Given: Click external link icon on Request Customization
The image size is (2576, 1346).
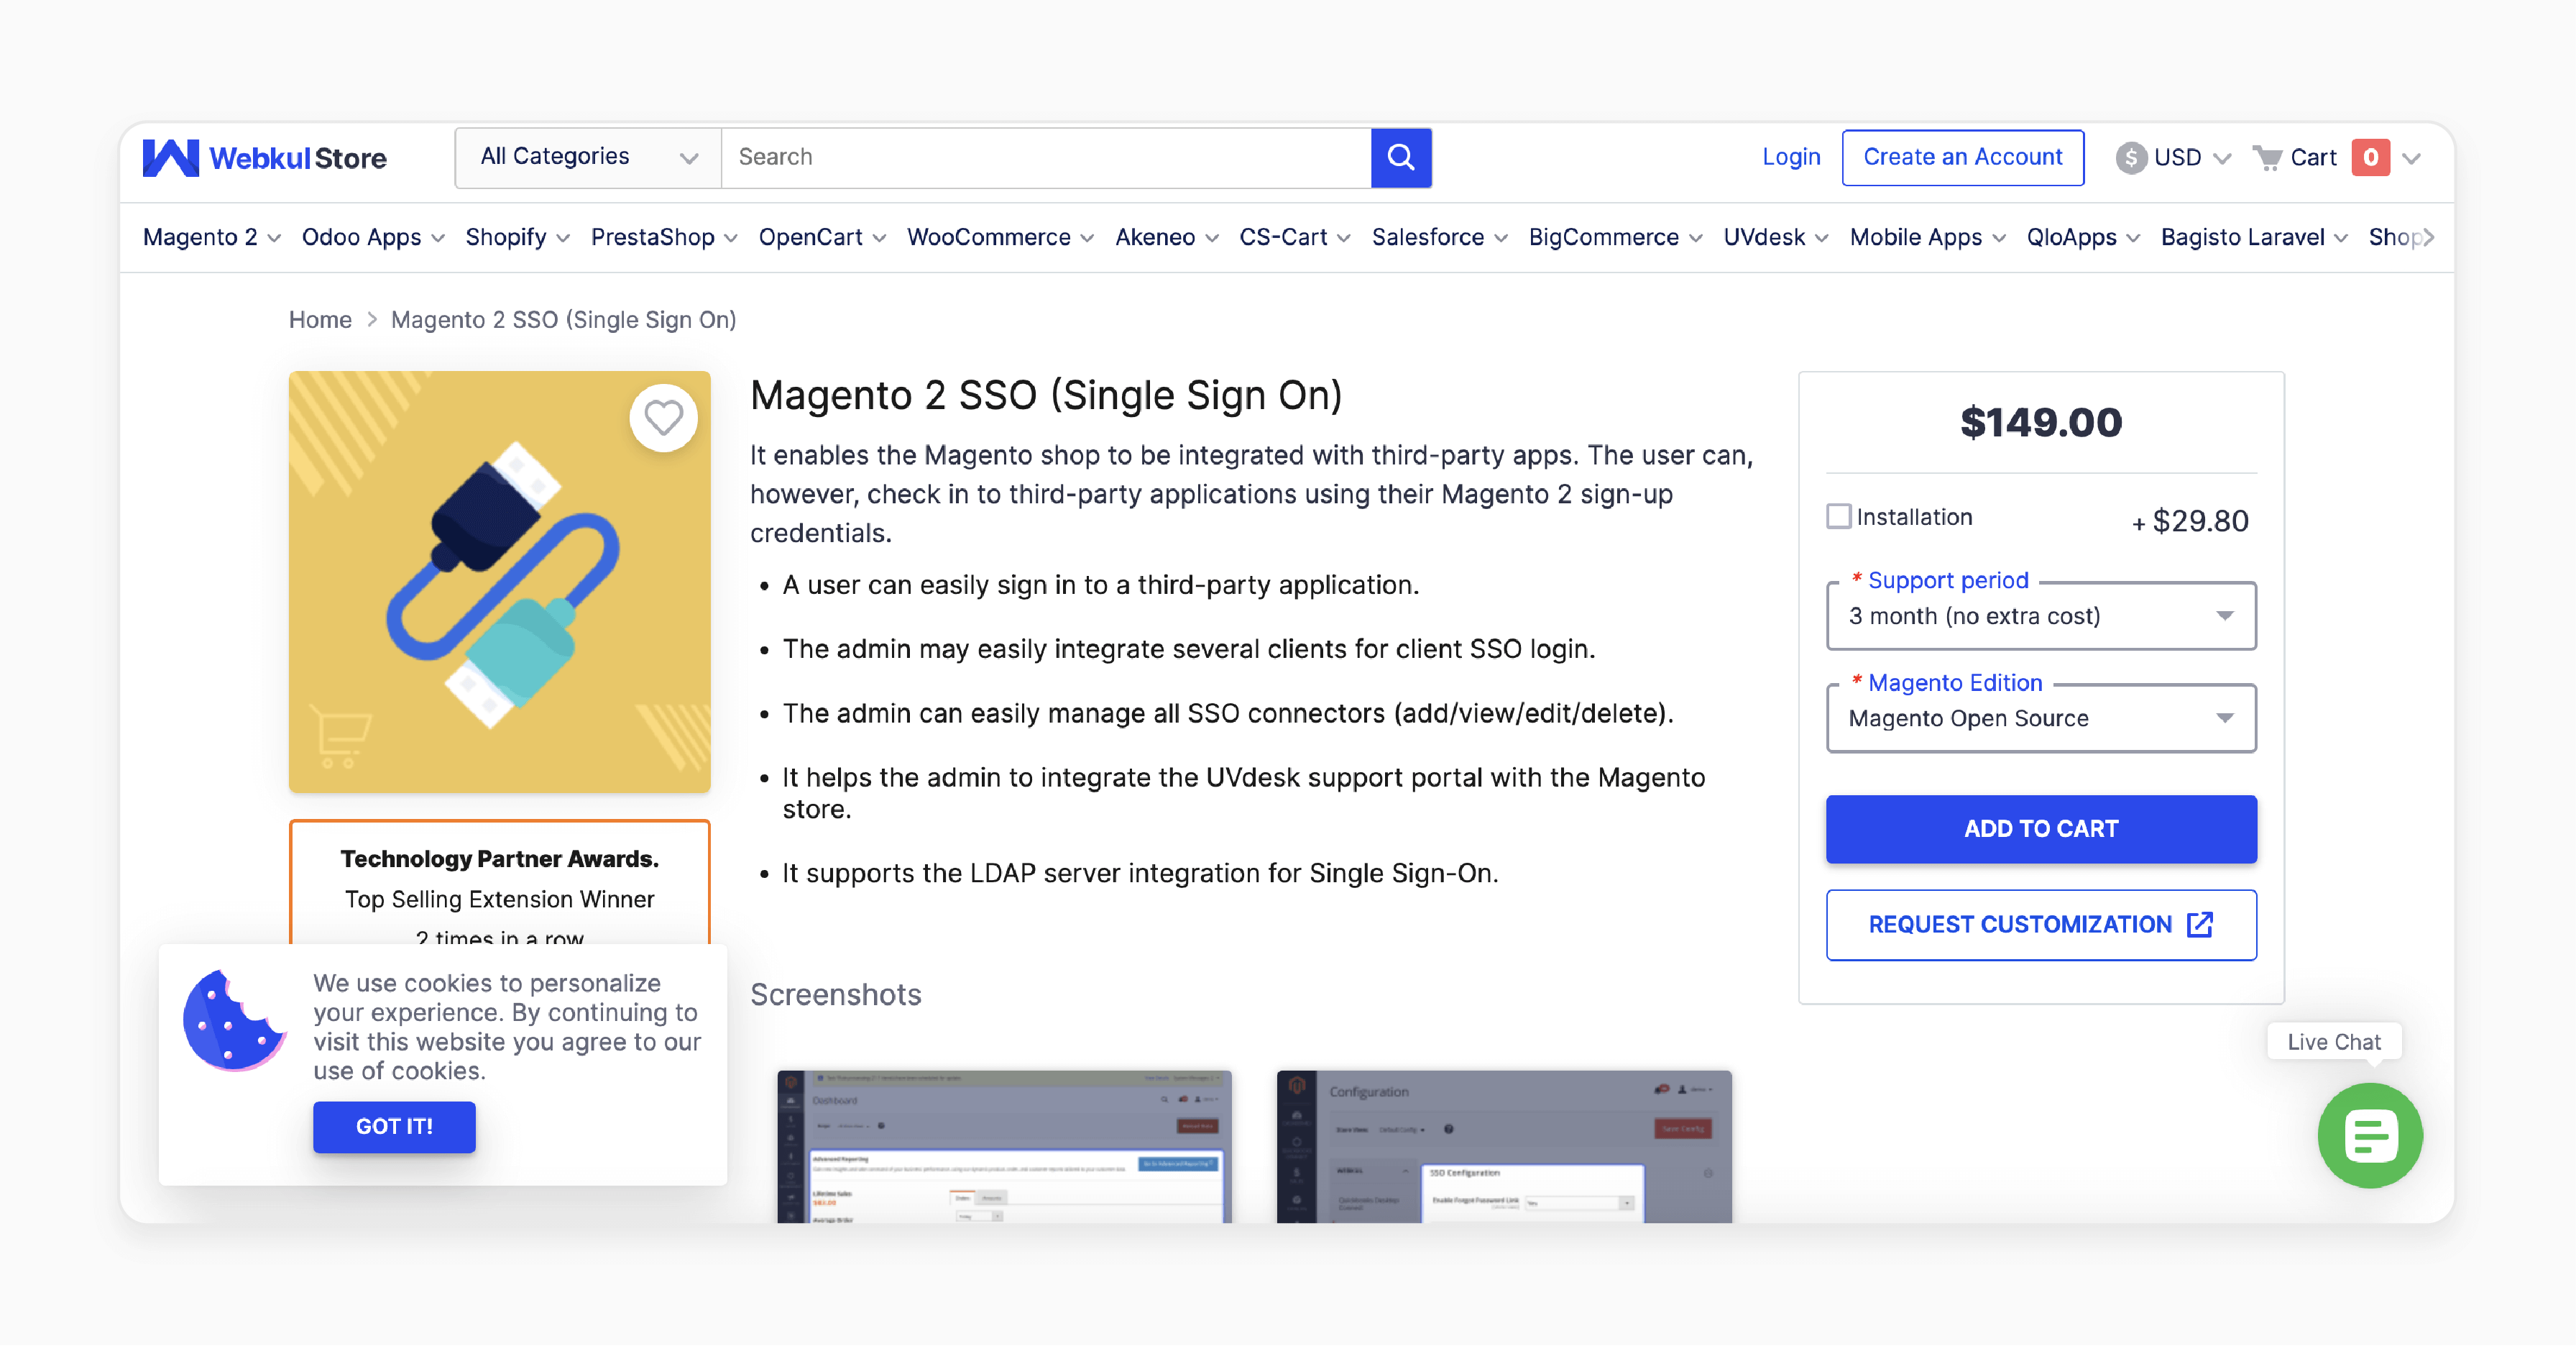Looking at the screenshot, I should [x=2200, y=924].
